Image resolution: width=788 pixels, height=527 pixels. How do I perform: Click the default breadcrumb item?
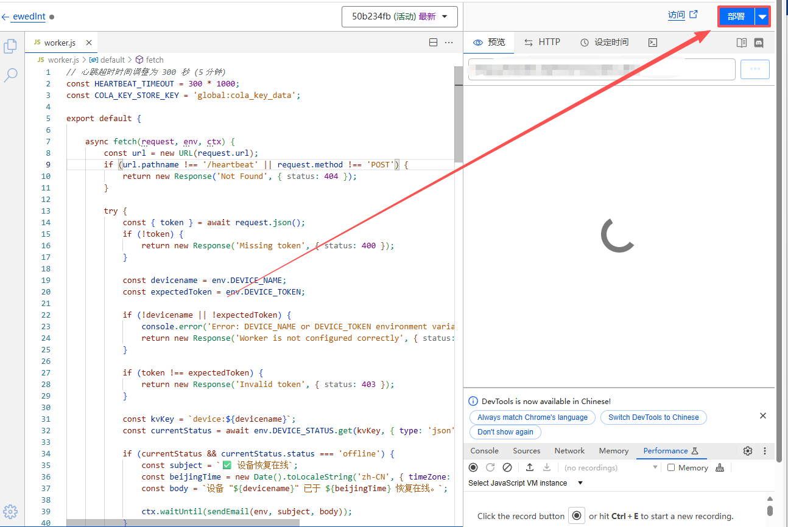point(107,60)
